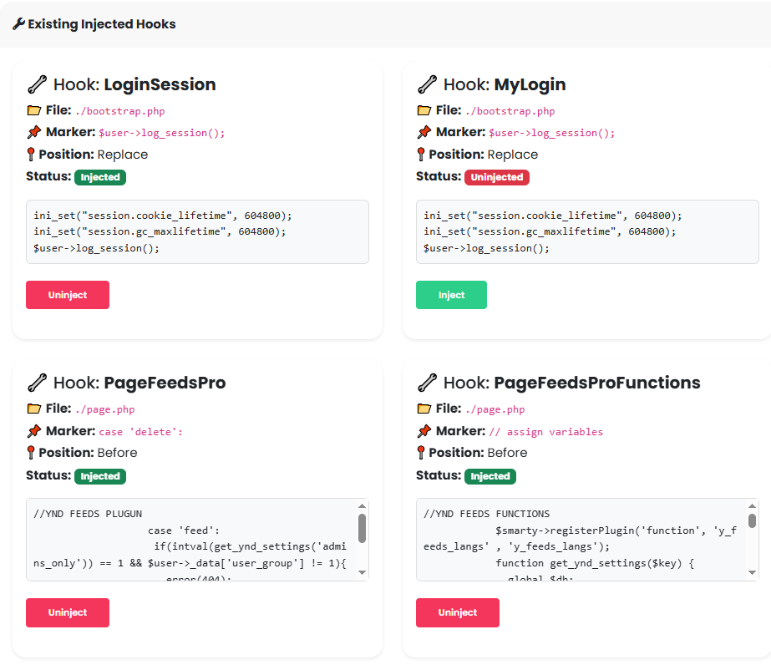Inject the MyLogin hook

pos(451,295)
